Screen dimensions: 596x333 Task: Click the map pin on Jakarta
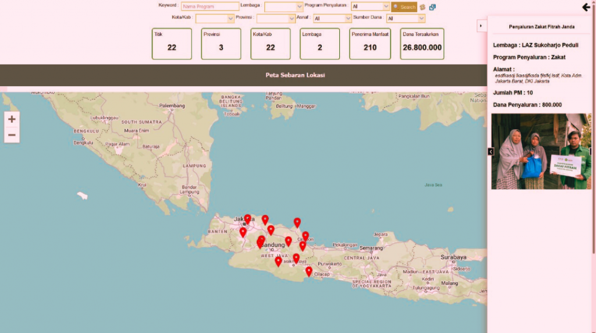click(247, 218)
